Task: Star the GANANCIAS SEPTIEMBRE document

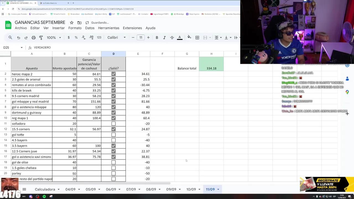Action: click(72, 23)
